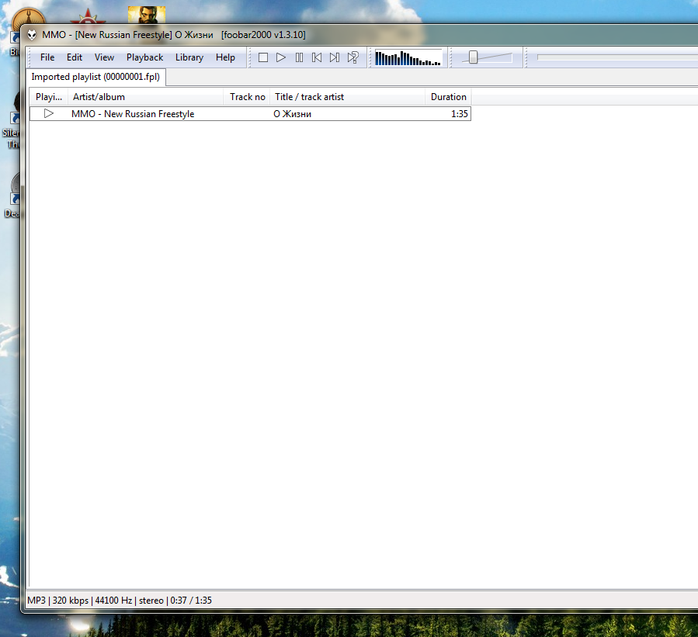Skip to the next track
Image resolution: width=698 pixels, height=637 pixels.
(335, 57)
